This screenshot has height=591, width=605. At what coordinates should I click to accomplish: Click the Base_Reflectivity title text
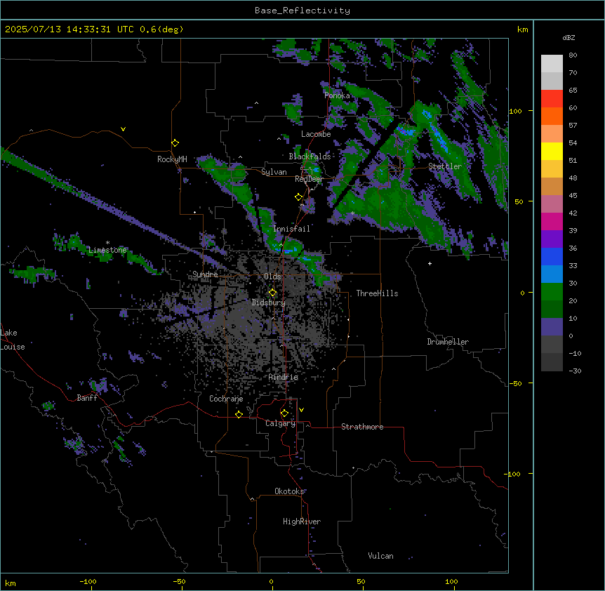[302, 11]
